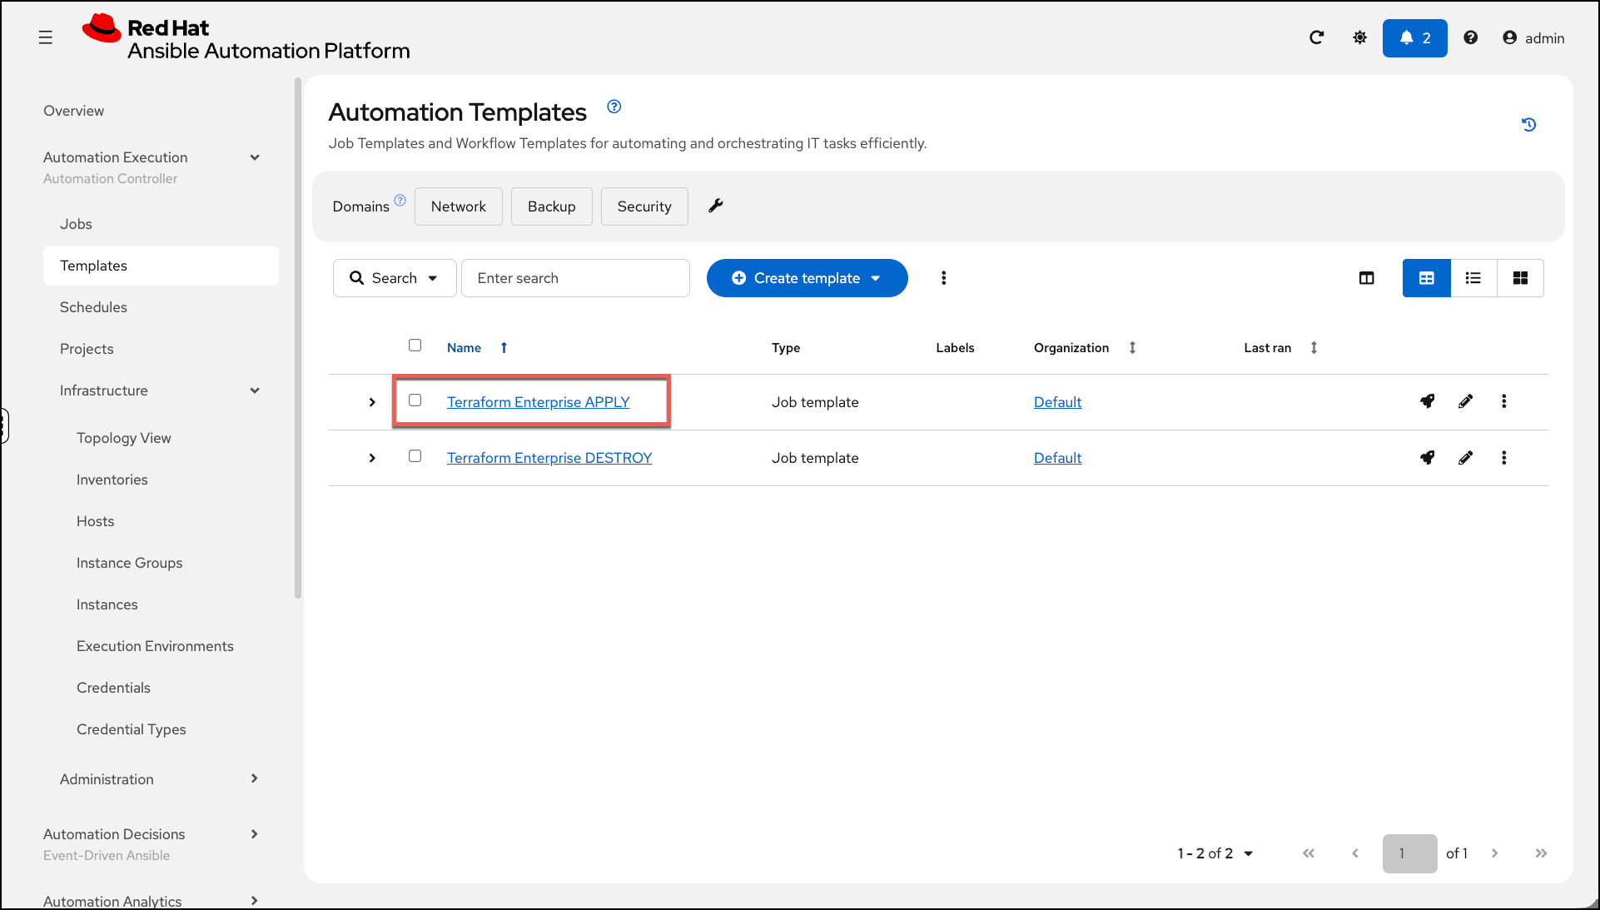Filter by Network domain
This screenshot has height=910, width=1600.
coord(459,206)
